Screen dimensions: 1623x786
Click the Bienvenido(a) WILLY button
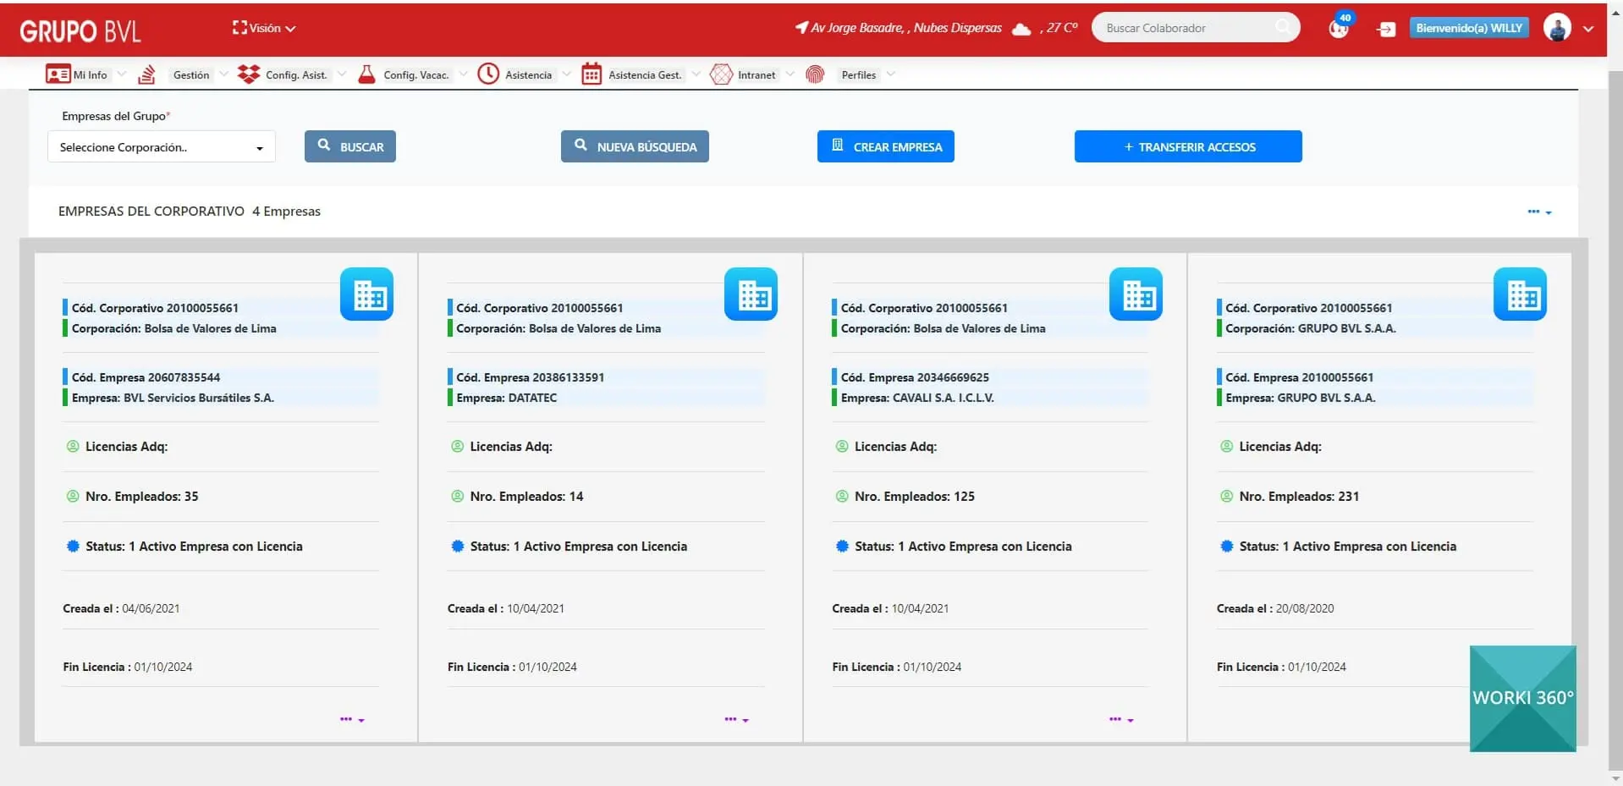pyautogui.click(x=1469, y=28)
